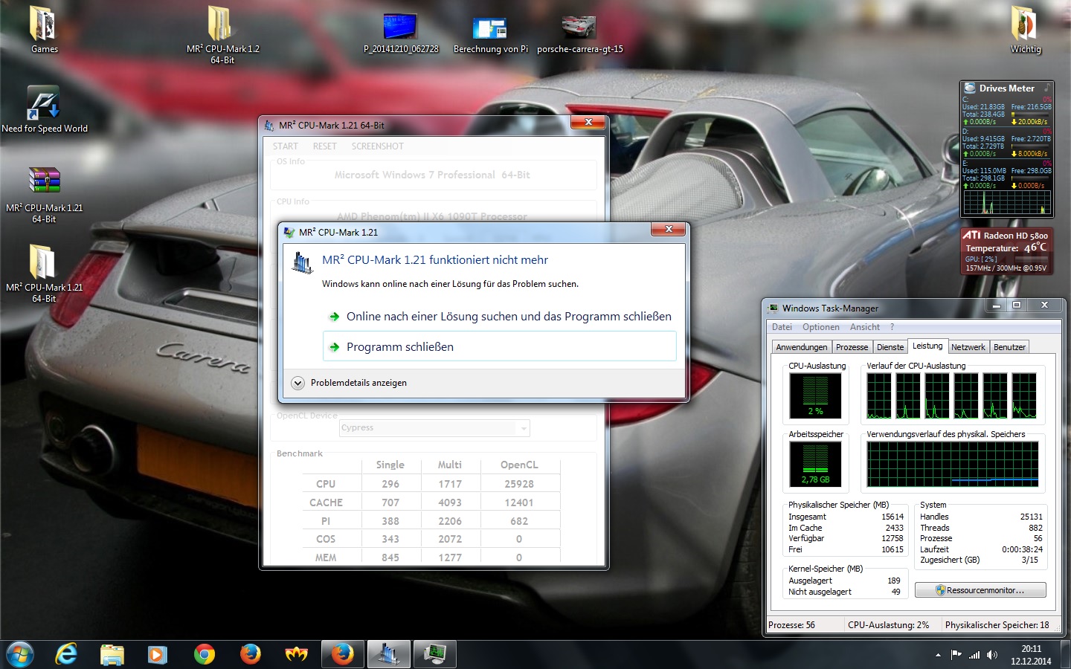The image size is (1071, 669).
Task: Click the PI Multi score 2206
Action: (x=450, y=521)
